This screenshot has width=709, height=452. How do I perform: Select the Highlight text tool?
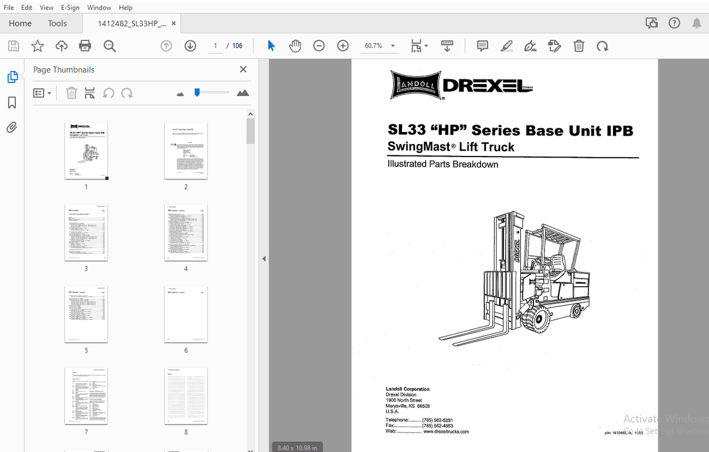[506, 46]
